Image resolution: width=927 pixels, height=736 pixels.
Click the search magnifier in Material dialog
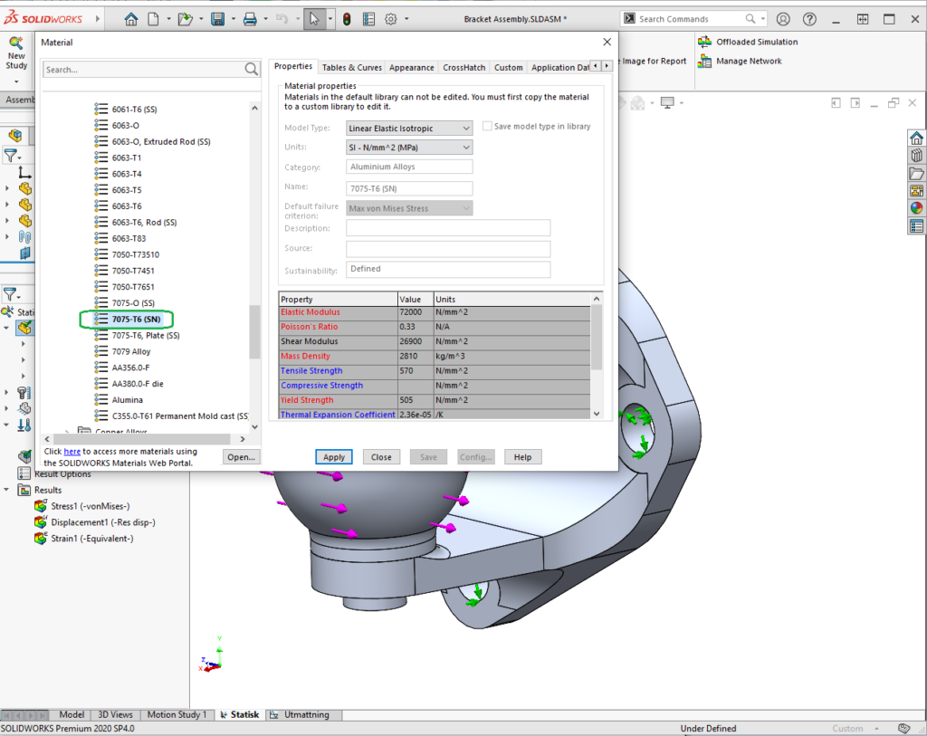pyautogui.click(x=252, y=70)
